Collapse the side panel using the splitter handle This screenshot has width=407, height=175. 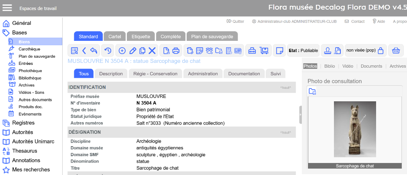[x=301, y=115]
